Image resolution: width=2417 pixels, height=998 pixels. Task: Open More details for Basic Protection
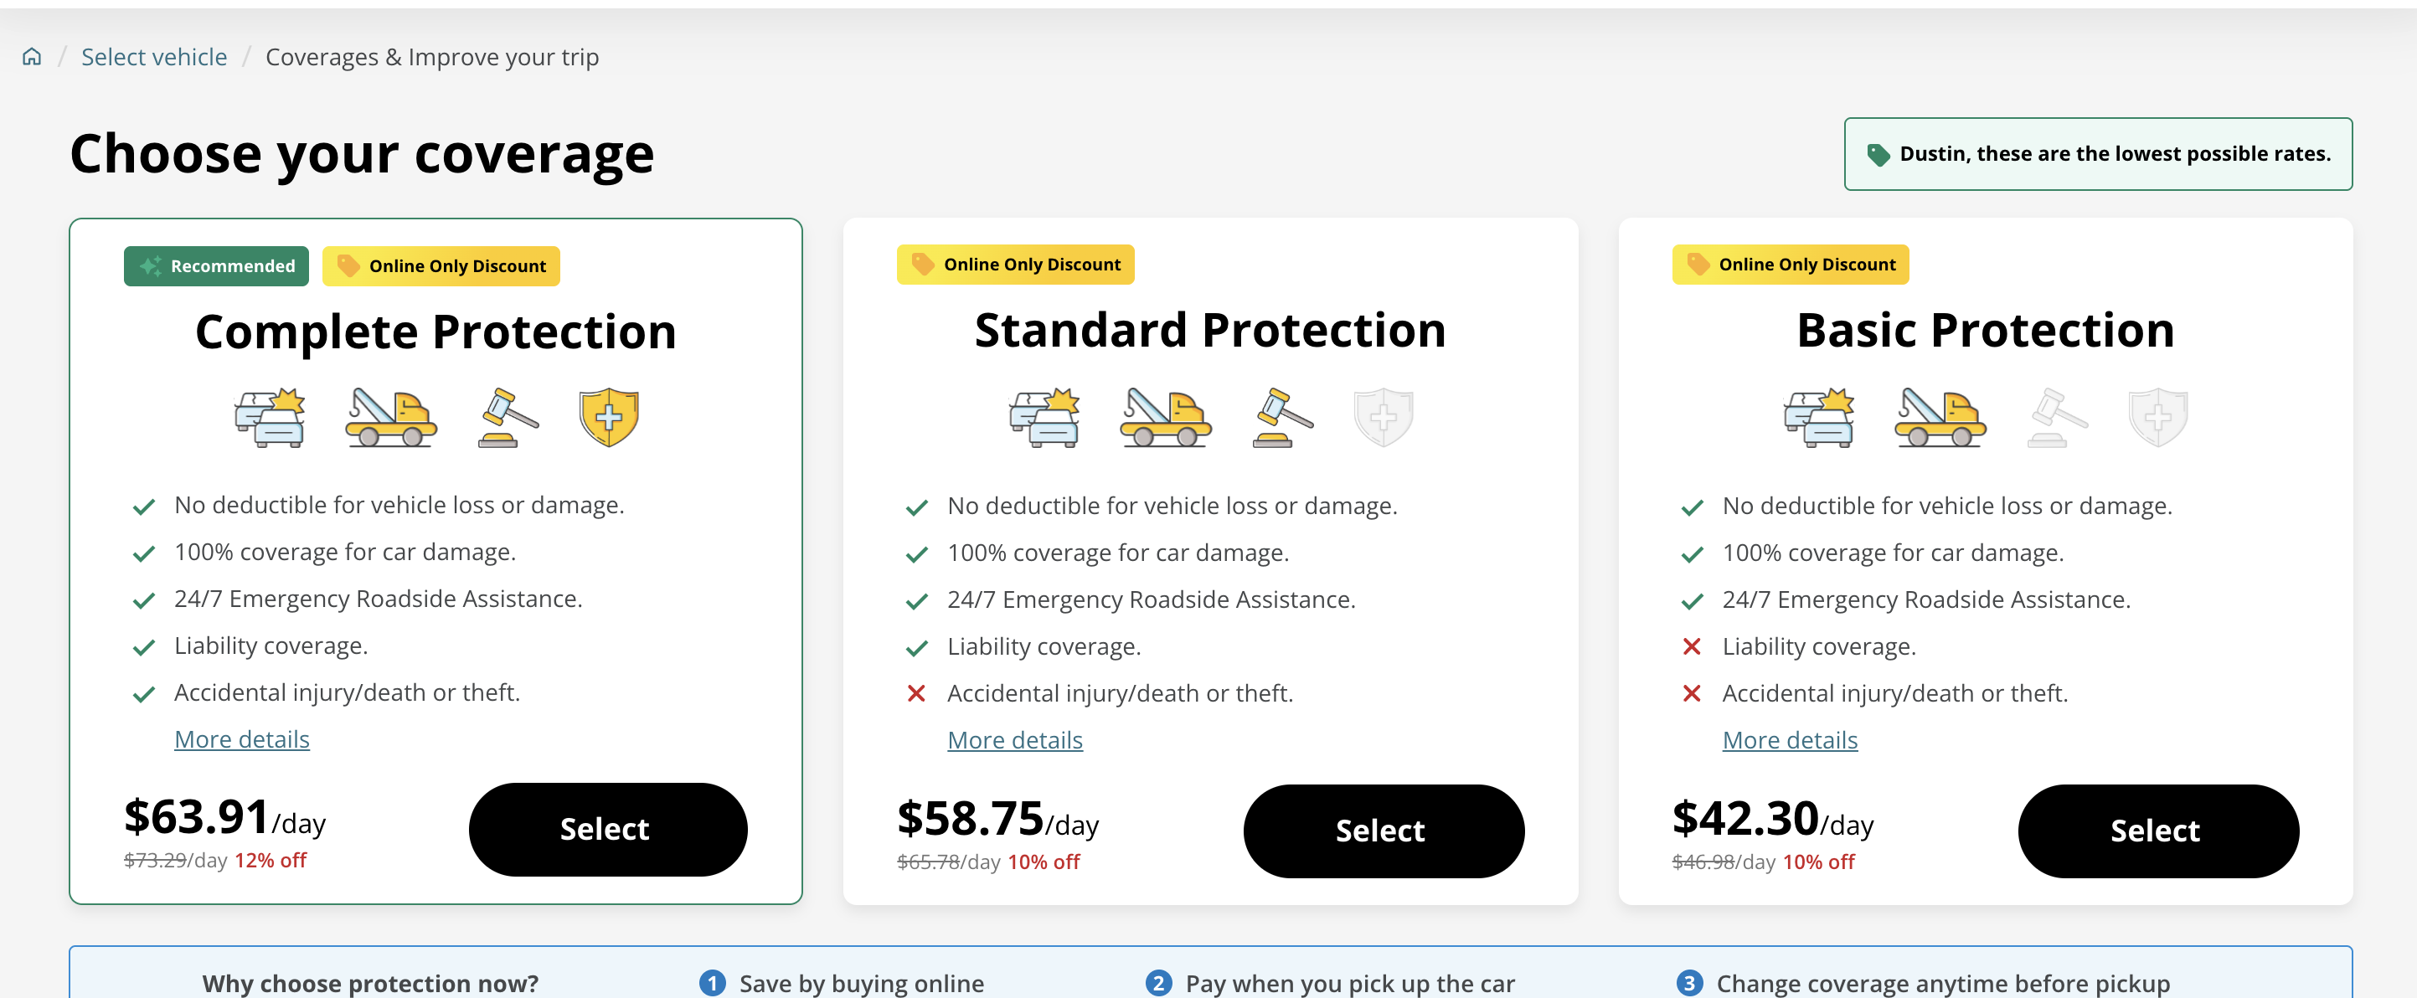click(1789, 740)
